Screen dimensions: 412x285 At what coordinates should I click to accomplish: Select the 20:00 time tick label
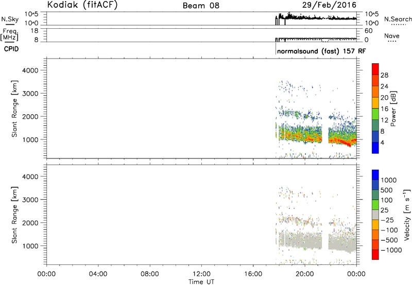(304, 274)
